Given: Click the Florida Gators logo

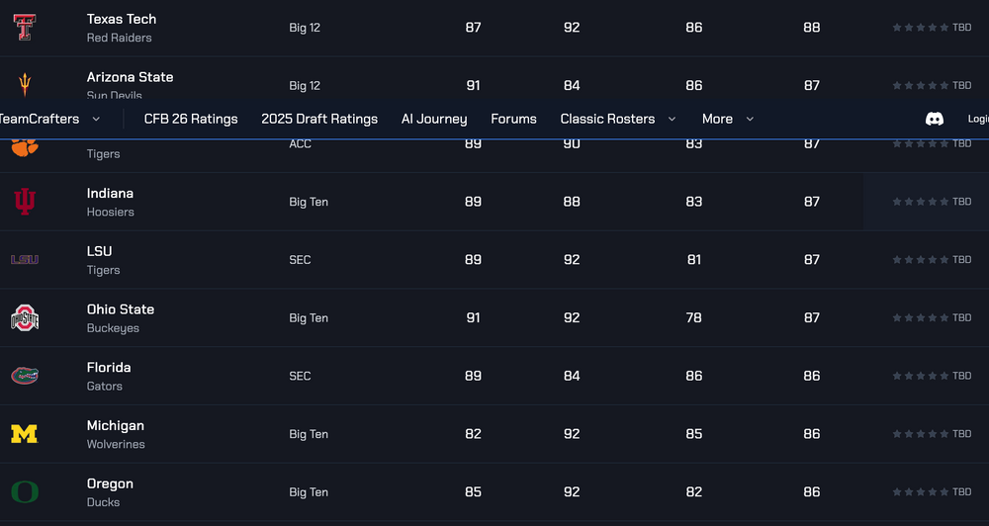Looking at the screenshot, I should click(25, 376).
